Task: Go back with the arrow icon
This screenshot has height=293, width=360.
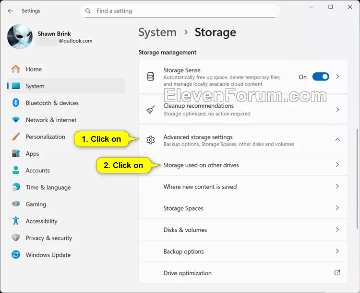Action: (11, 11)
